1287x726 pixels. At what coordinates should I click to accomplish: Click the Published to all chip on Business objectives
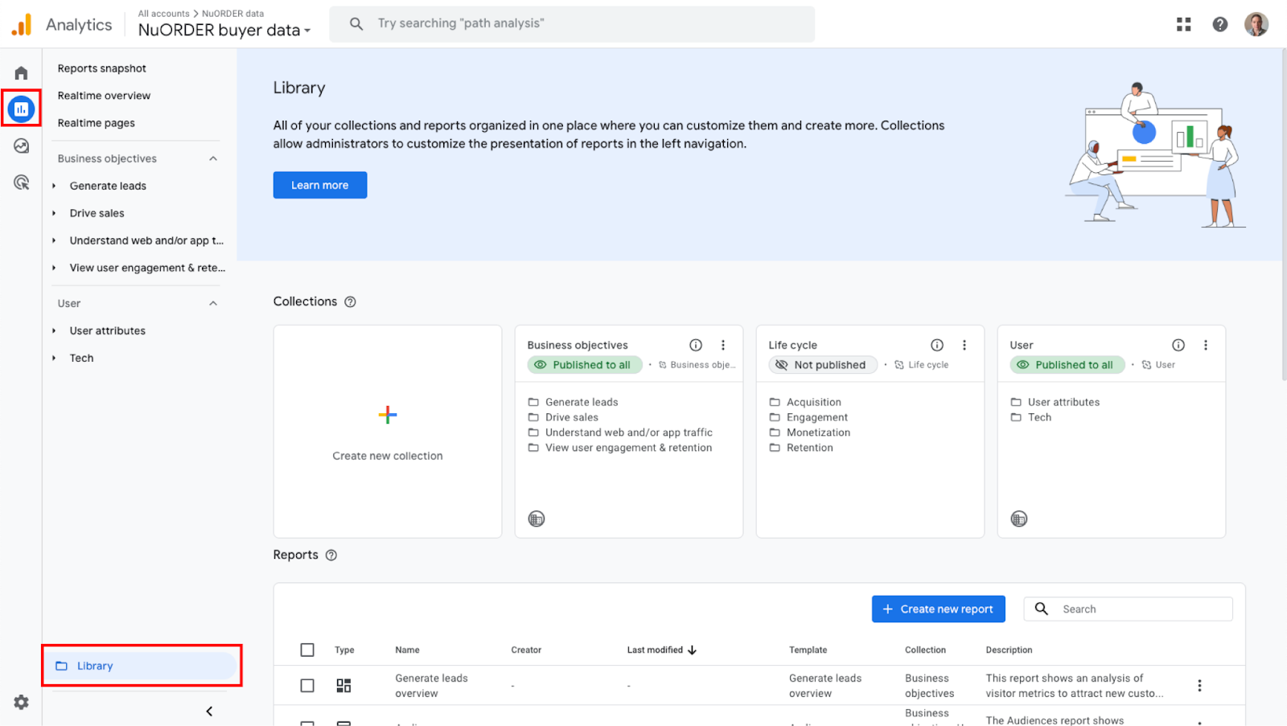tap(585, 365)
